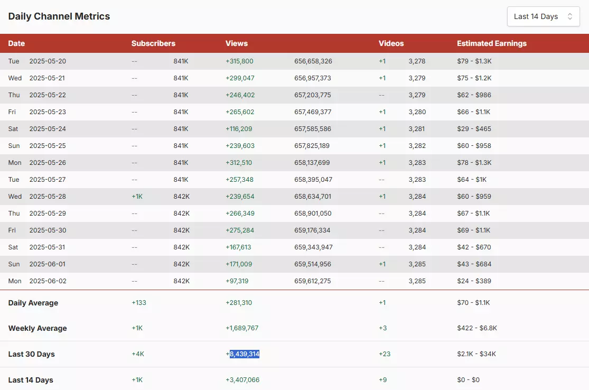Select the date 2025-05-22
Image resolution: width=589 pixels, height=390 pixels.
click(x=48, y=95)
